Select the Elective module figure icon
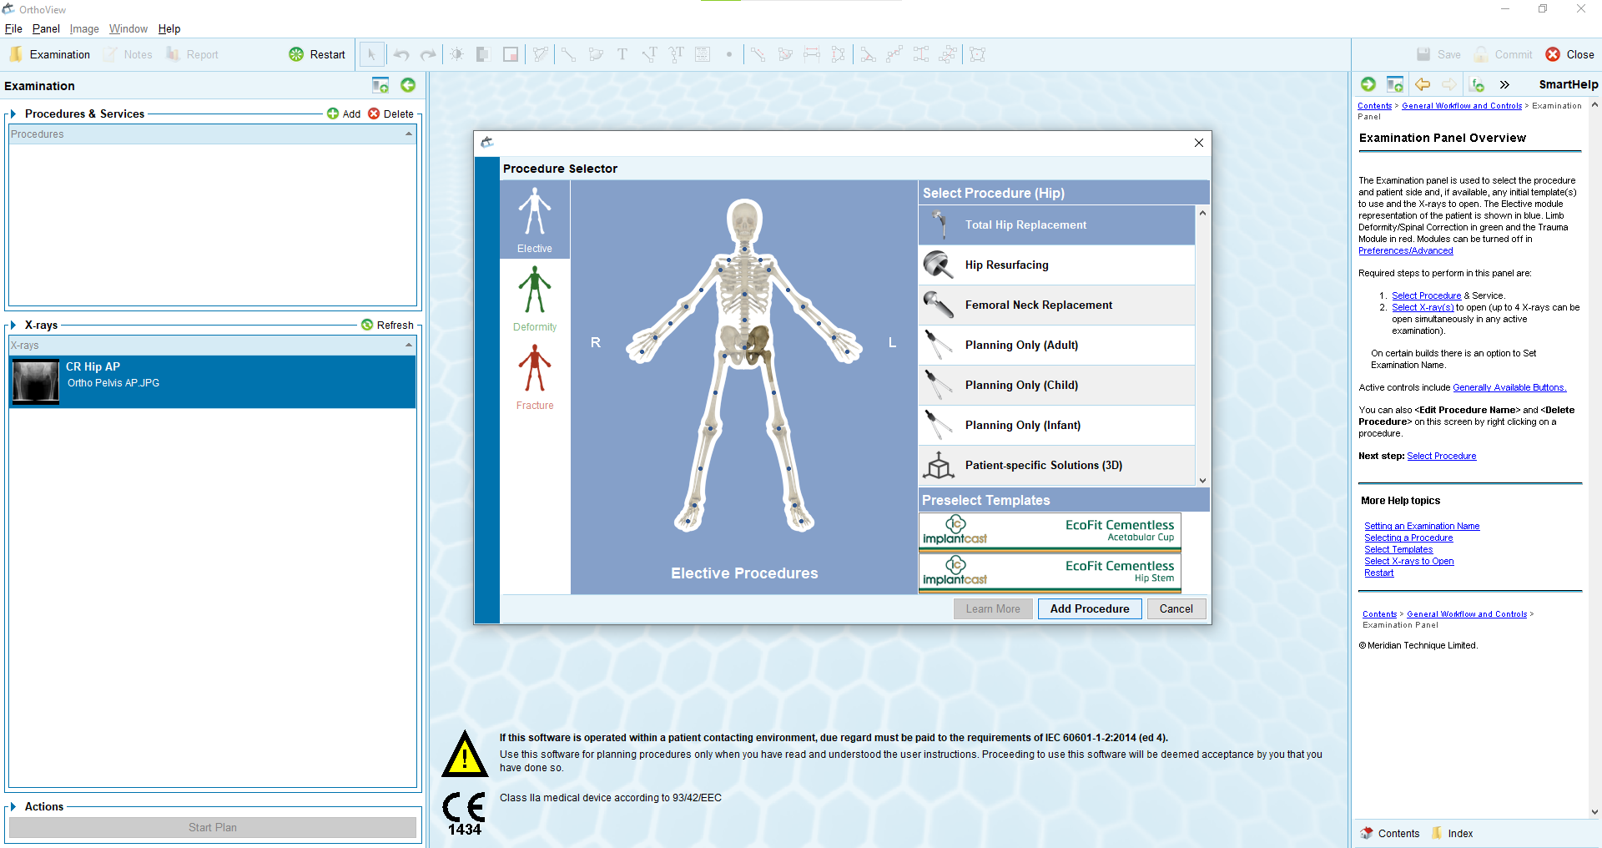Screen dimensions: 1602x848 pos(534,212)
